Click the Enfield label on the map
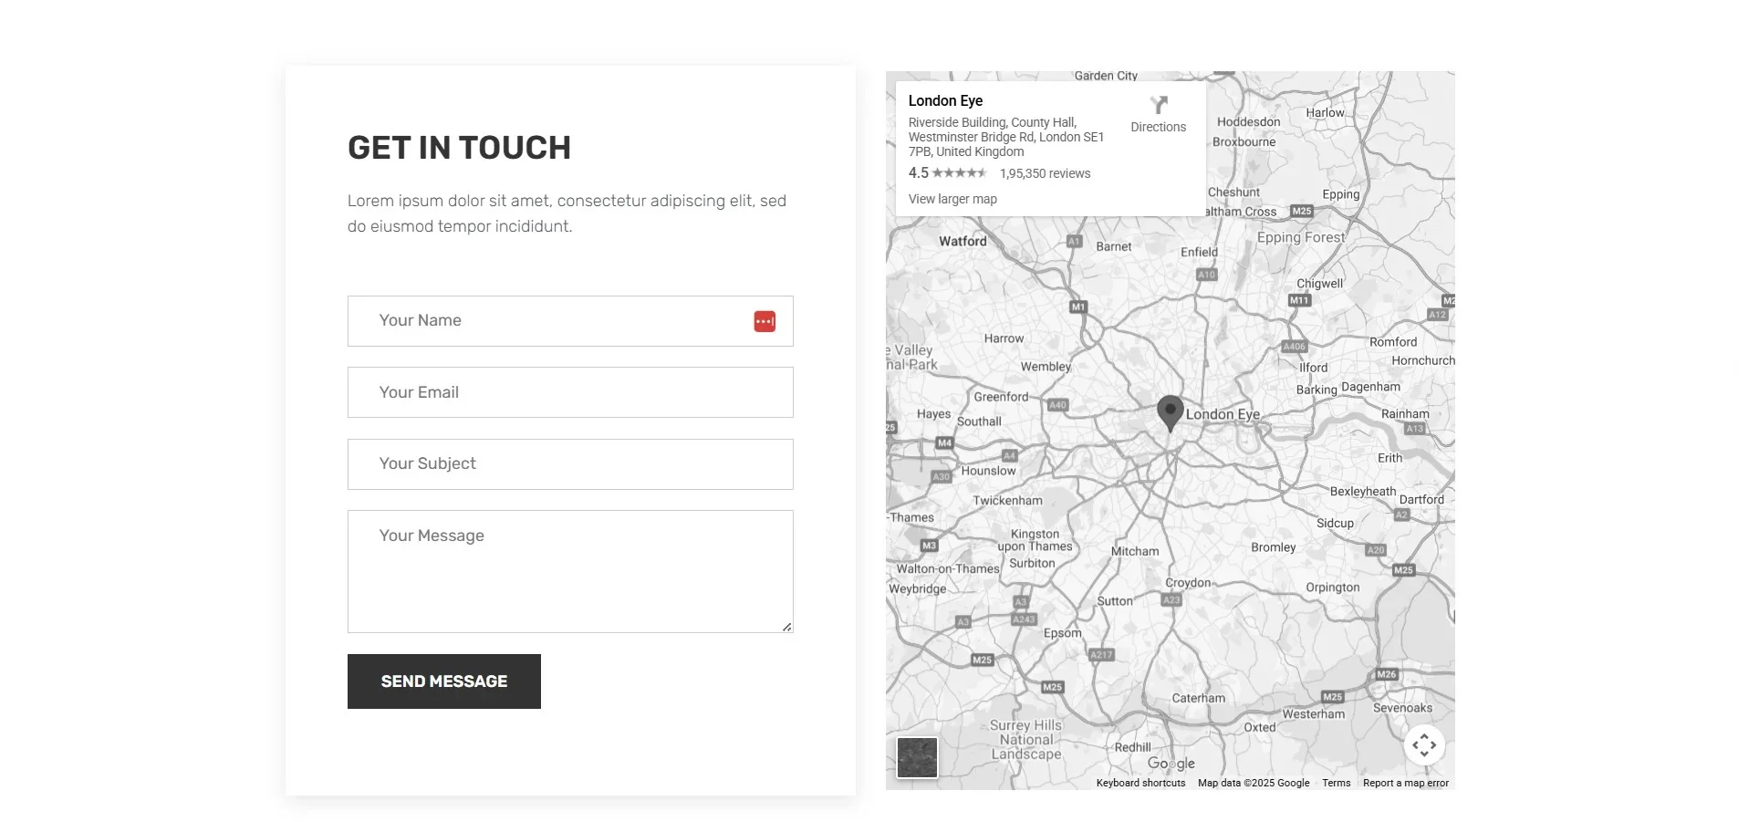Image resolution: width=1738 pixels, height=832 pixels. 1199,252
